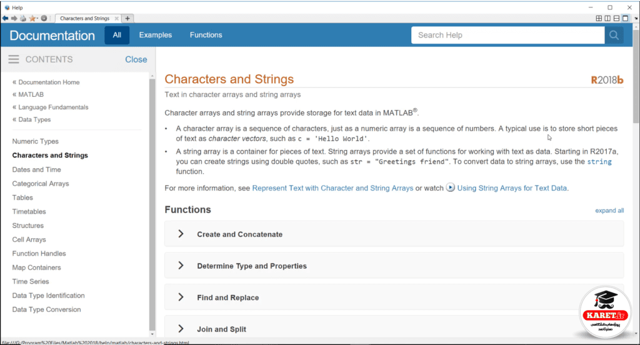Open Function Handles in contents

pyautogui.click(x=39, y=254)
